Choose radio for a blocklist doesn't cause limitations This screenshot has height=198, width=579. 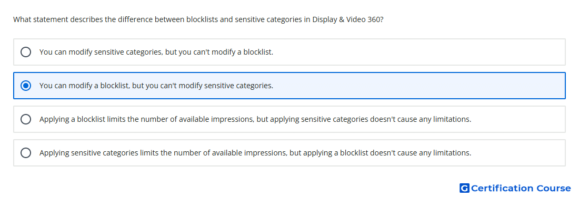click(x=26, y=153)
